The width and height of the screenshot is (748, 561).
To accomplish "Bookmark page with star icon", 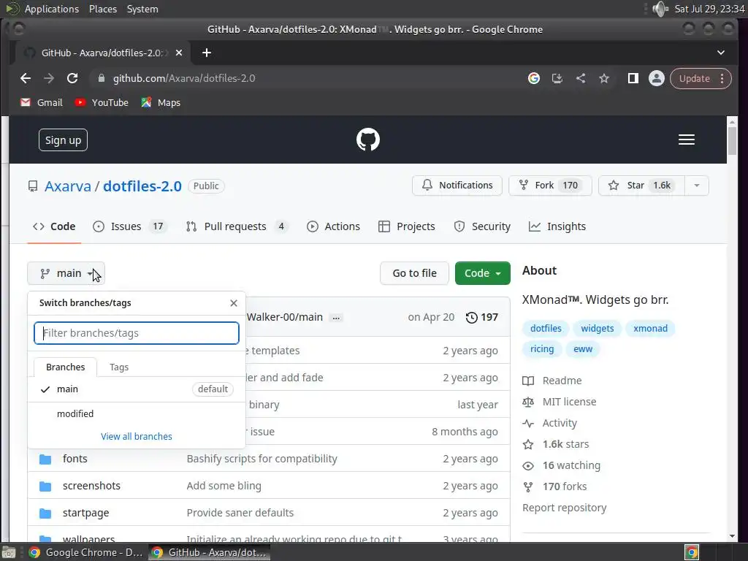I will click(604, 78).
